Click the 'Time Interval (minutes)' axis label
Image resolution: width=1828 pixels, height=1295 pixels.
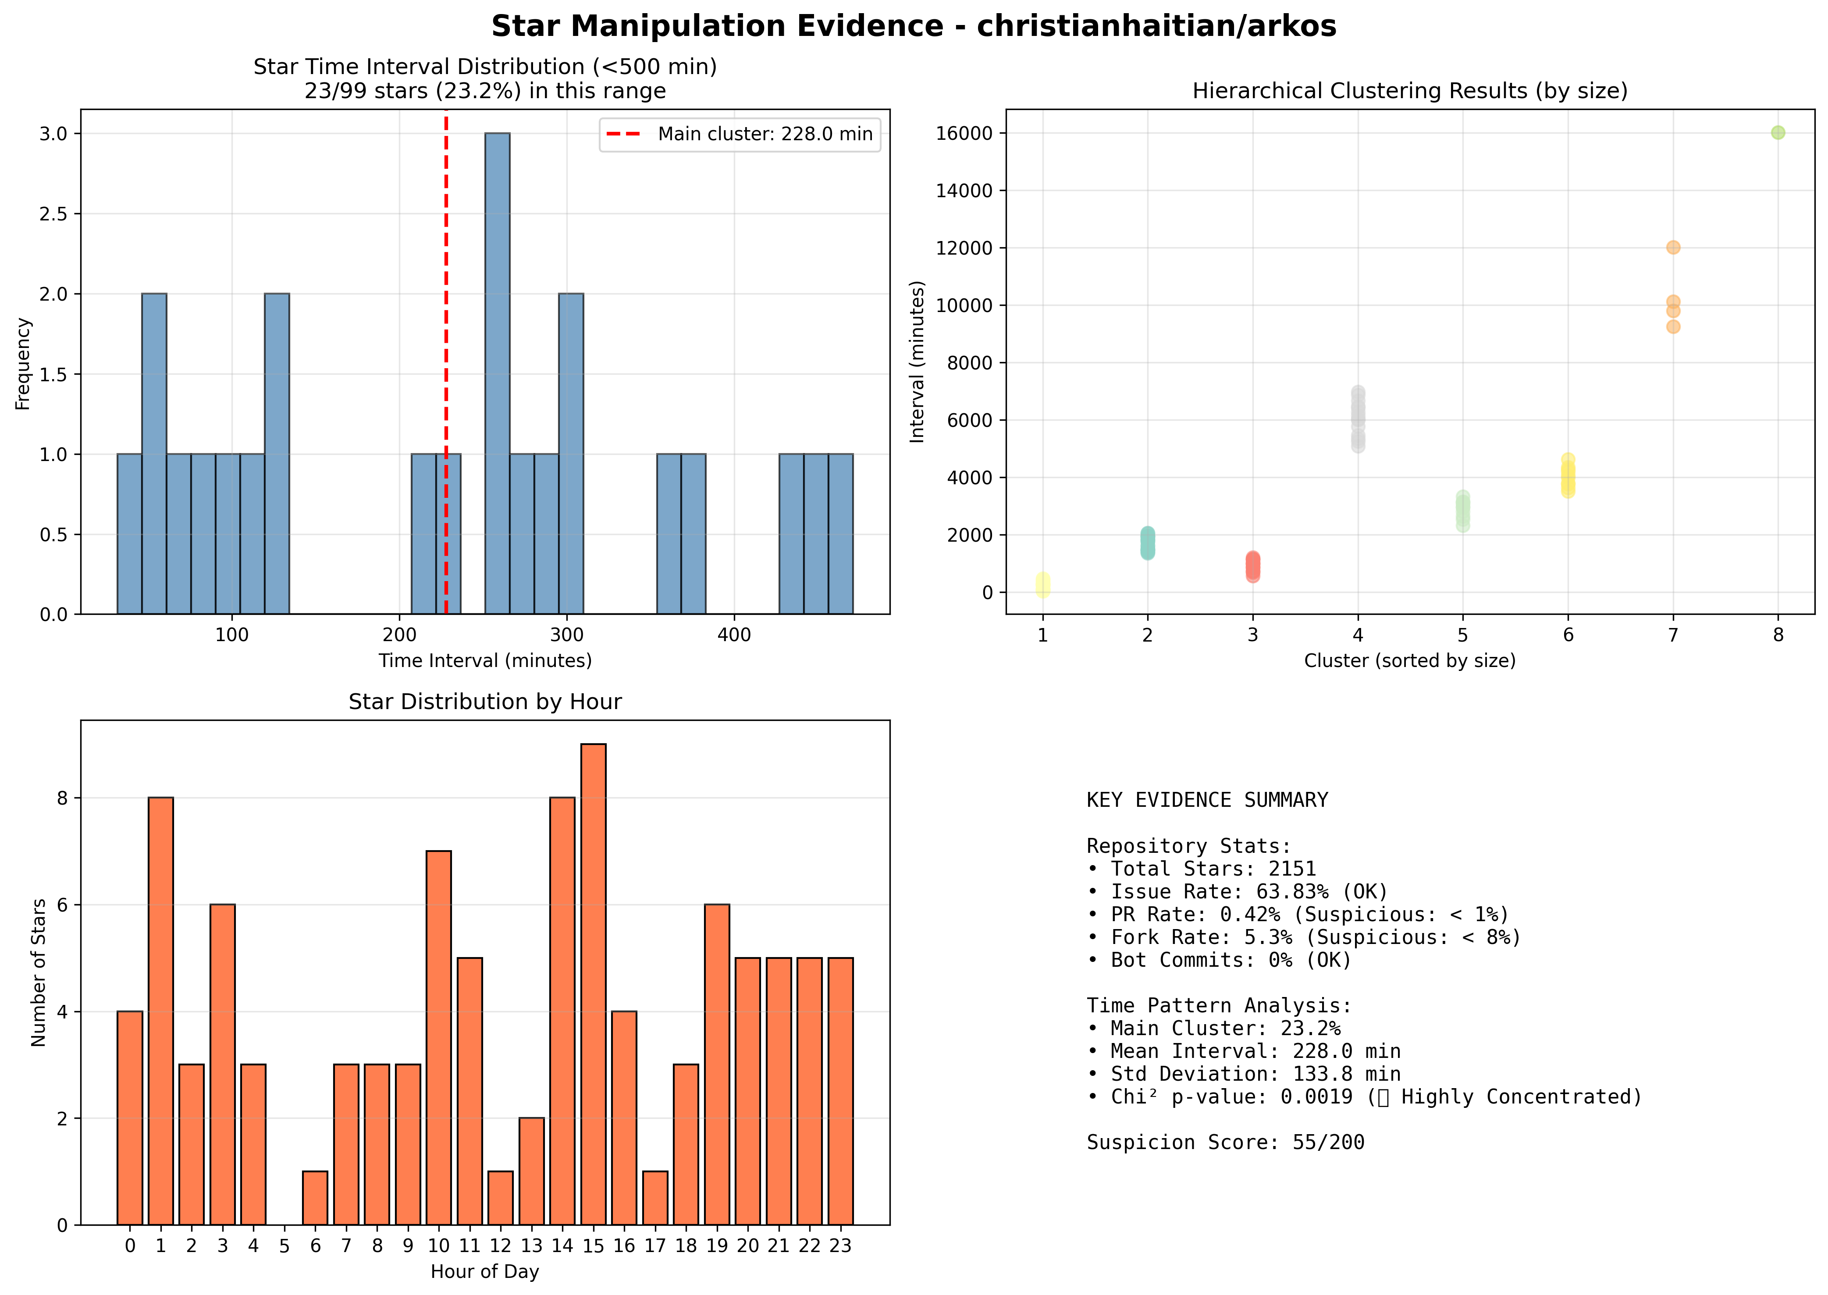click(485, 661)
